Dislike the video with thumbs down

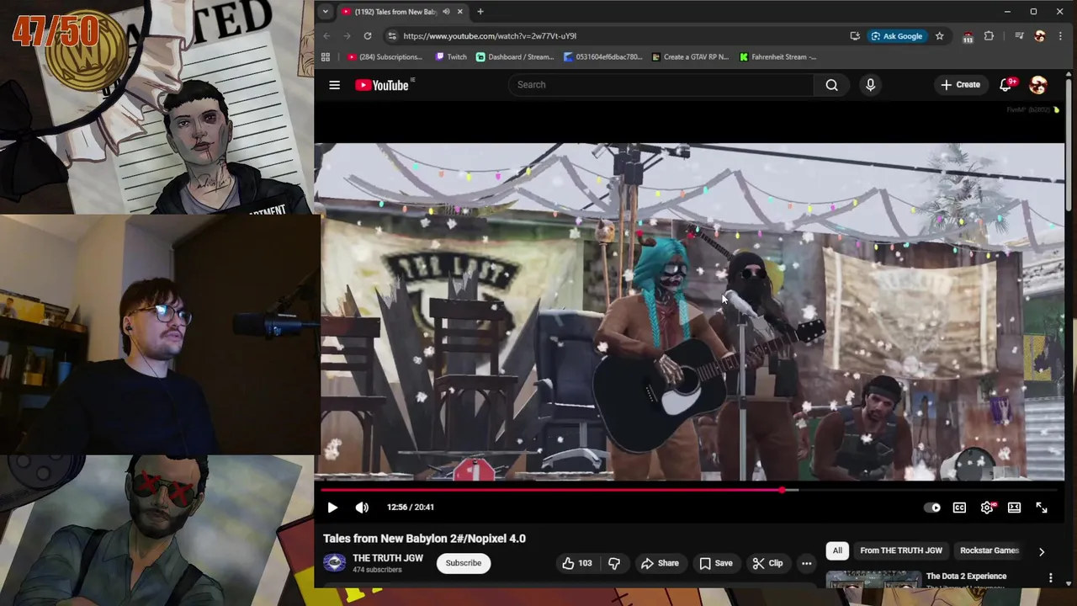click(x=614, y=563)
